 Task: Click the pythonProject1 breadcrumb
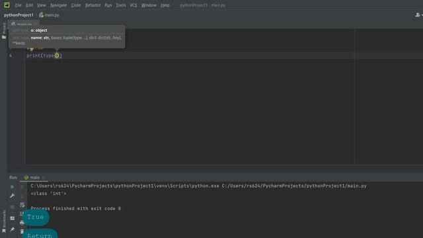pos(19,15)
